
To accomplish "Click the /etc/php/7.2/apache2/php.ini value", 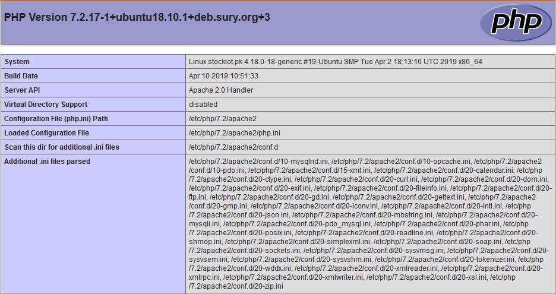I will tap(235, 132).
